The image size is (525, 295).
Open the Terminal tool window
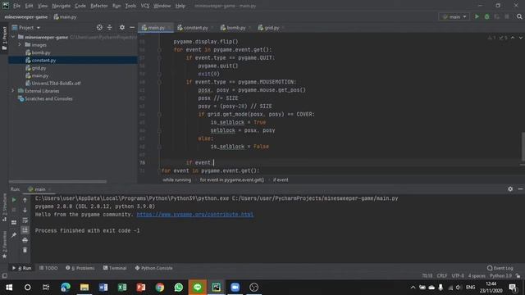pos(115,268)
